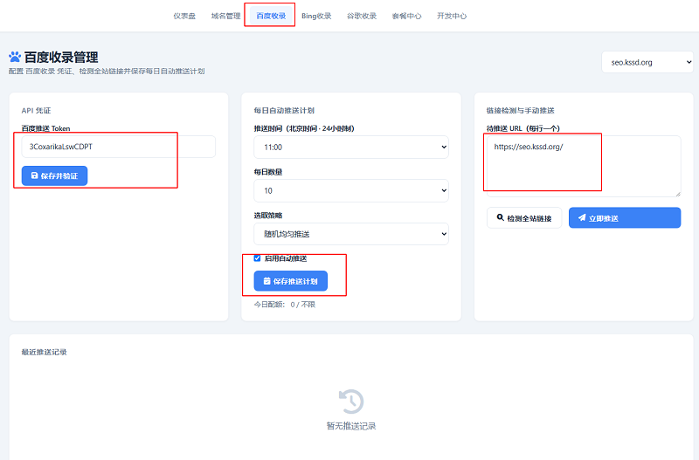Open the 谷歌收录 tab
The image size is (699, 460).
click(362, 16)
